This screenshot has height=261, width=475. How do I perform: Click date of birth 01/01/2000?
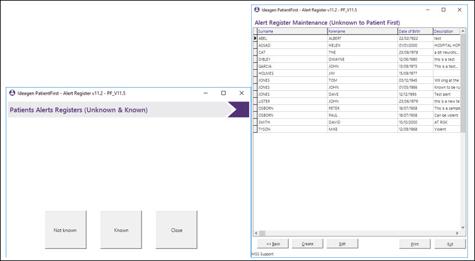click(415, 45)
